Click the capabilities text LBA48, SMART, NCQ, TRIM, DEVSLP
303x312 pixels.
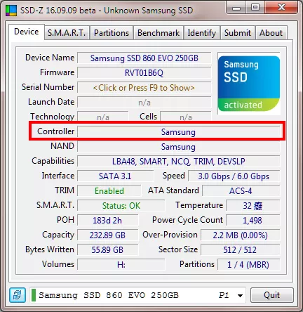click(179, 162)
